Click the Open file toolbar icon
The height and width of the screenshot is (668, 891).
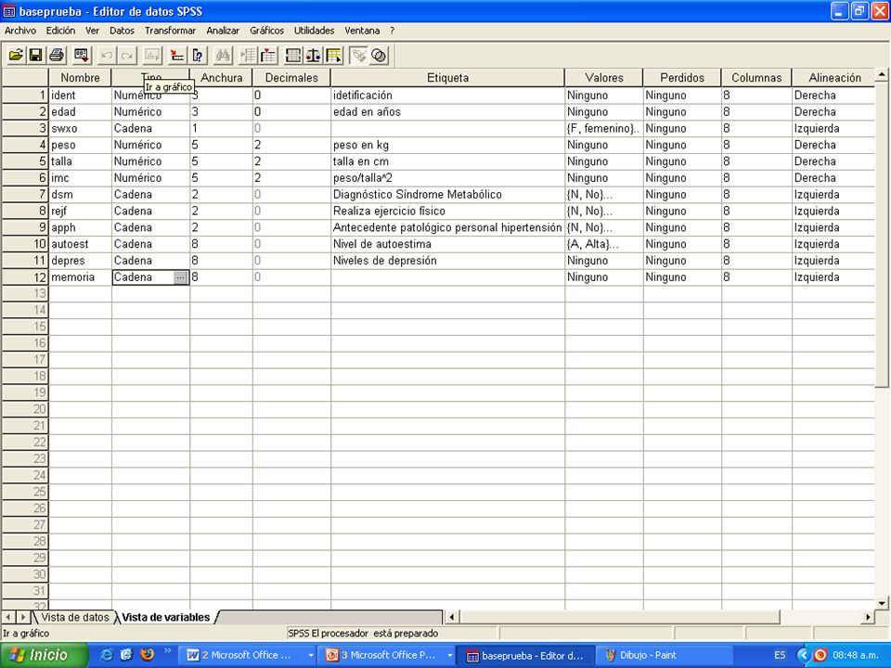(x=16, y=55)
